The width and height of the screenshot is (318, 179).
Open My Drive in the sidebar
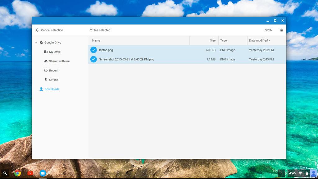(x=55, y=52)
